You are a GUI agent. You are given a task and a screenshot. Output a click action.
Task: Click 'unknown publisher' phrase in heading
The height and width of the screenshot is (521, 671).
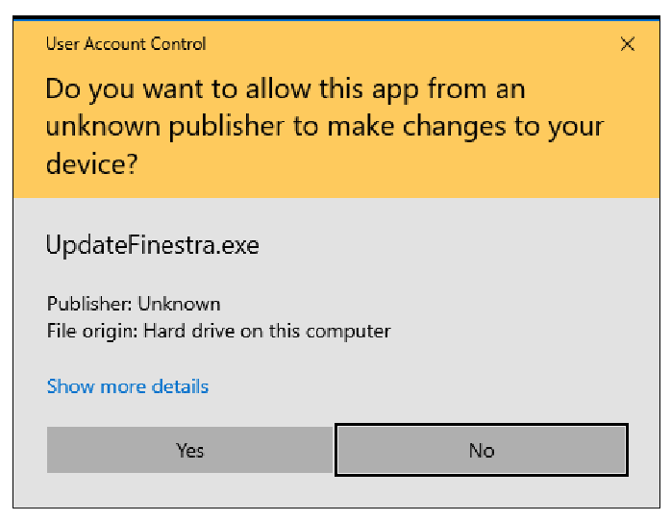click(167, 127)
